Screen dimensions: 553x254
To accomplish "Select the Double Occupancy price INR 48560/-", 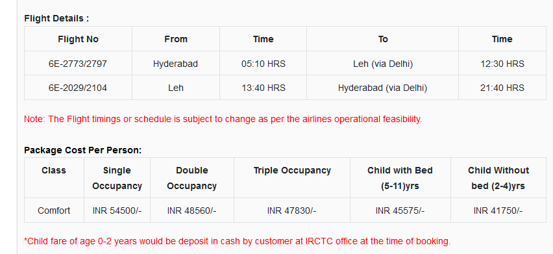I will tap(192, 210).
